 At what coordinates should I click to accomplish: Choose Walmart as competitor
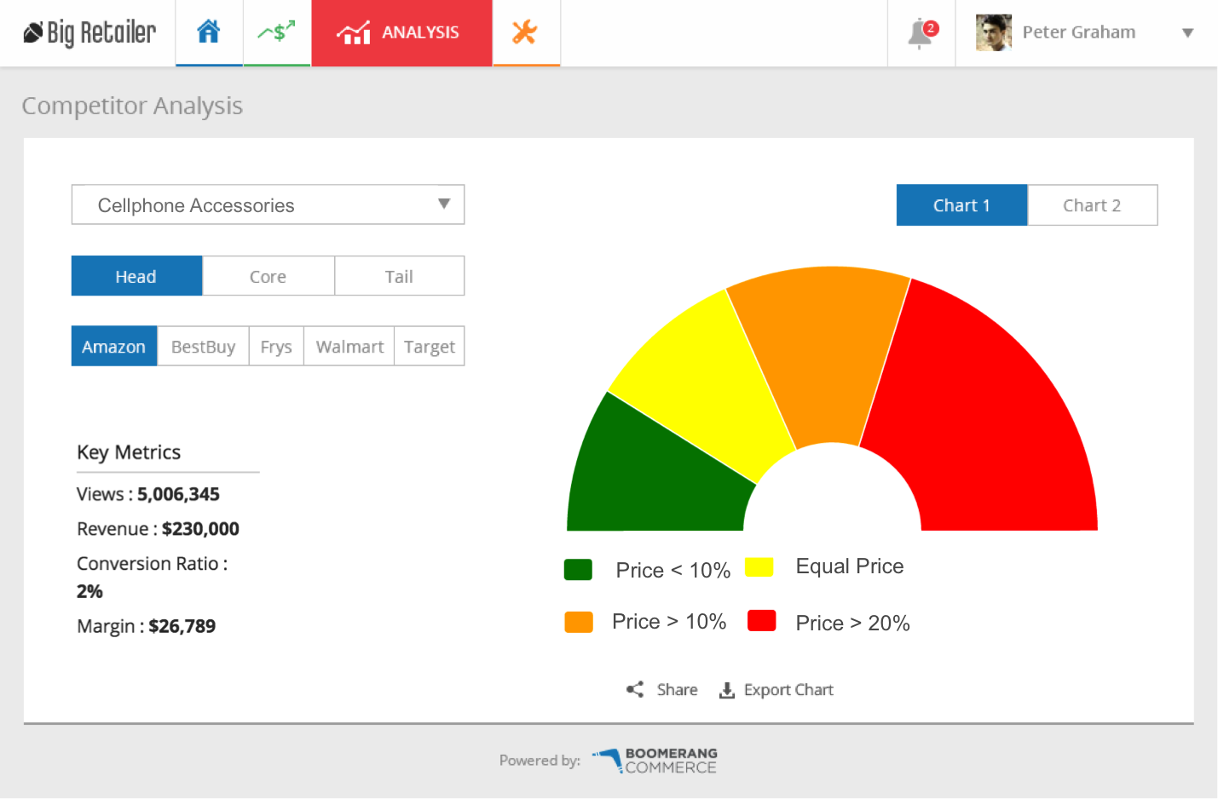tap(349, 346)
